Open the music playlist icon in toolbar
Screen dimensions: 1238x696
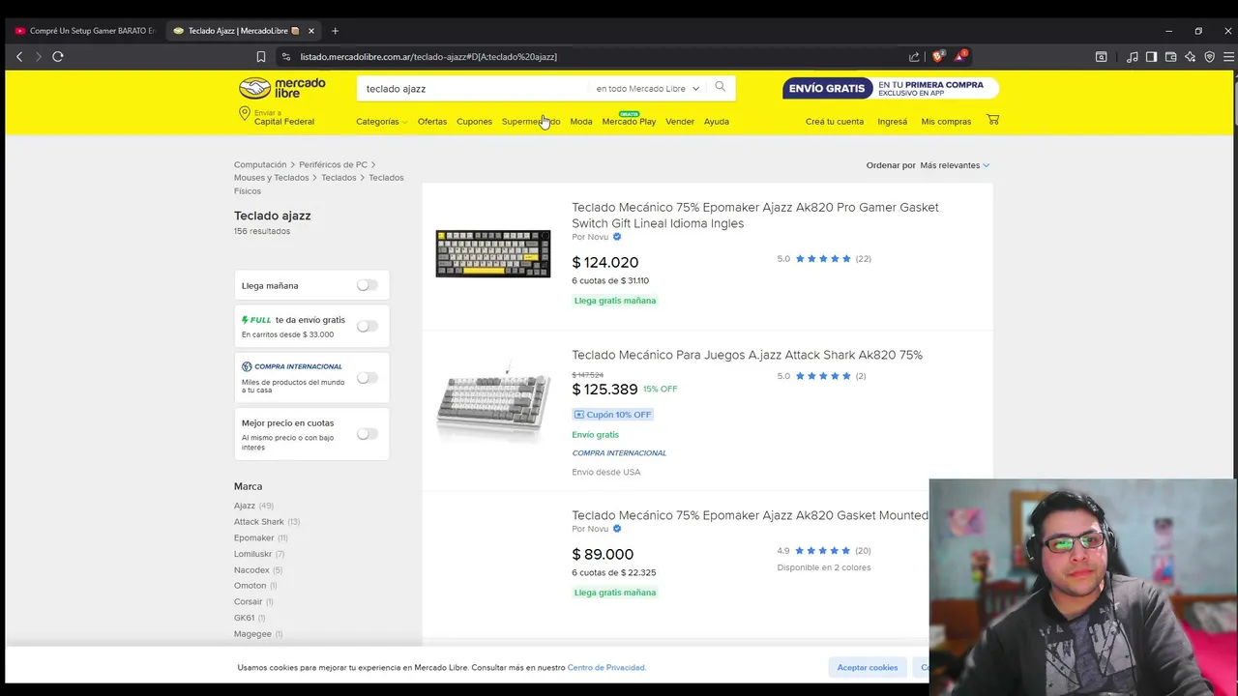click(1133, 56)
